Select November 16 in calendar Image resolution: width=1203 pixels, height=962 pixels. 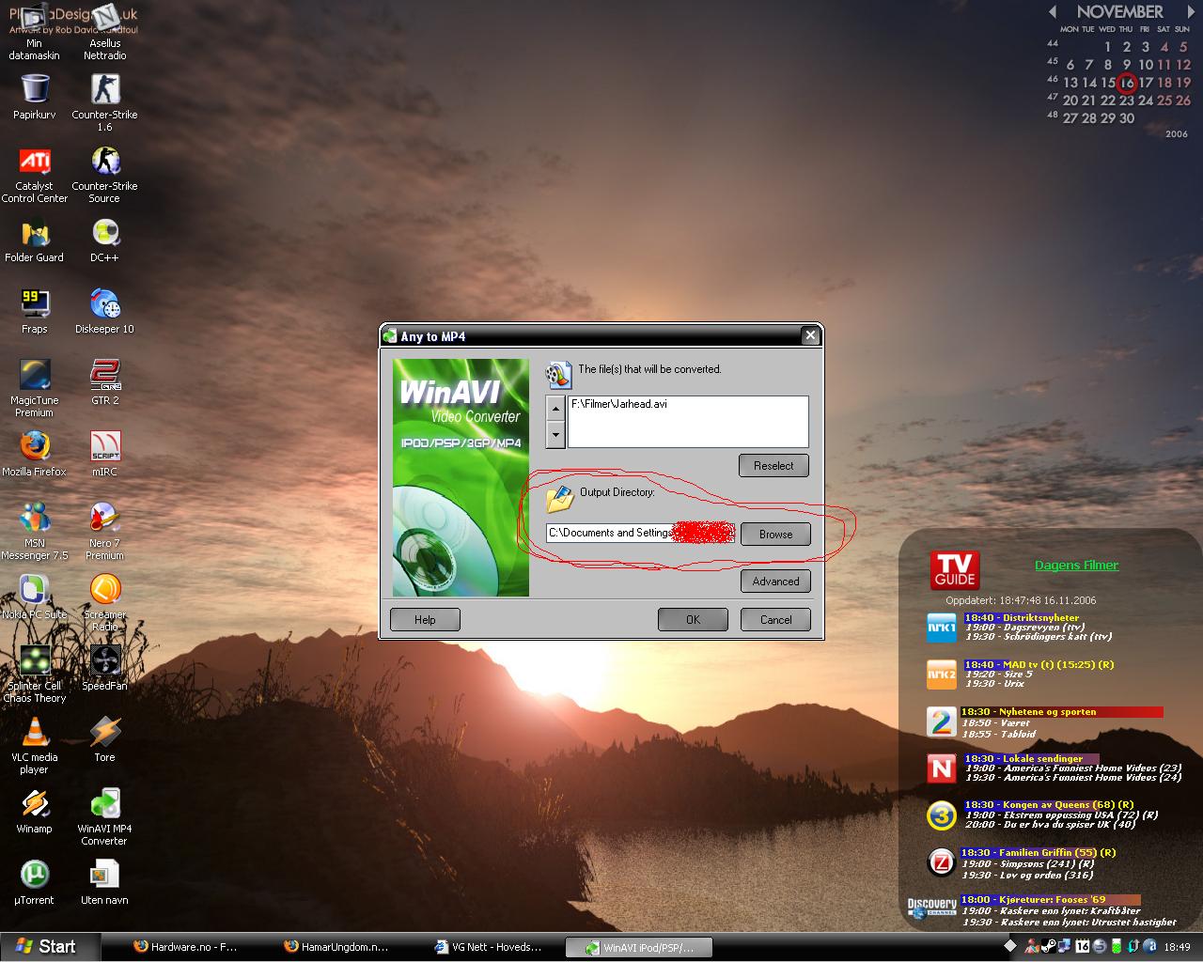pyautogui.click(x=1127, y=83)
